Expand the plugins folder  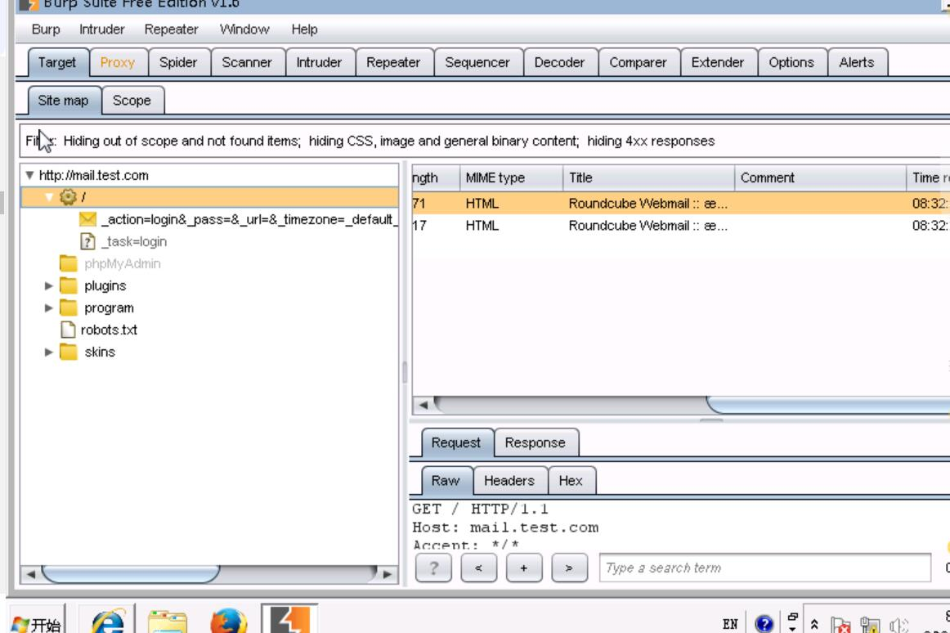pyautogui.click(x=49, y=285)
